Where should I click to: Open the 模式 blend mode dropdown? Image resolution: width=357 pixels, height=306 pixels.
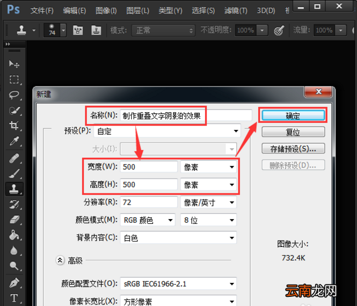163,30
